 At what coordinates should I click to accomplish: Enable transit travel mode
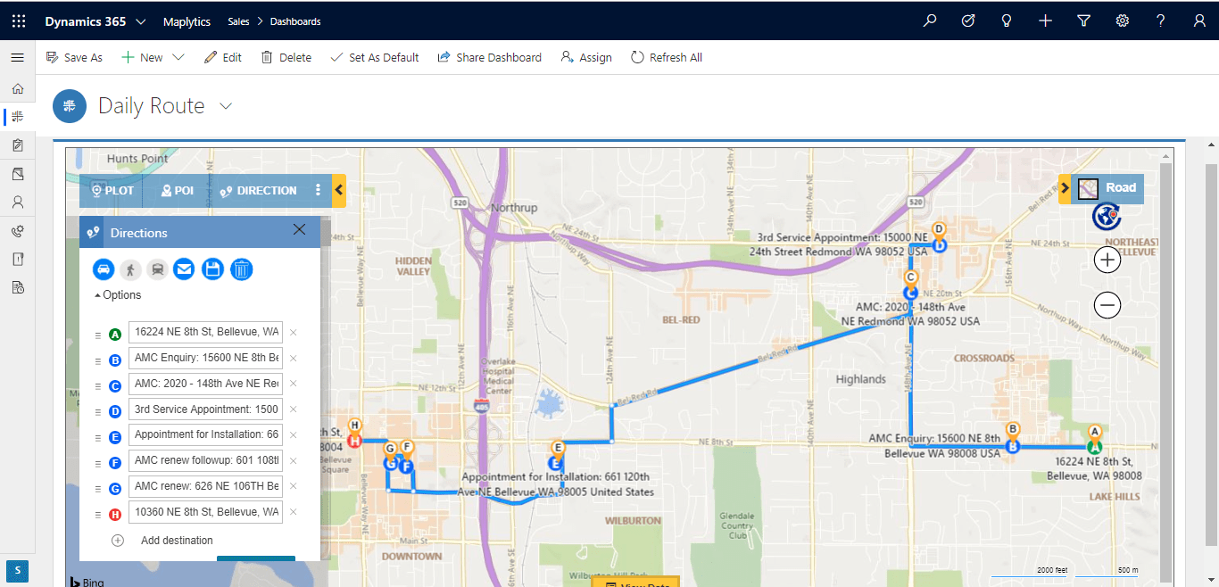coord(157,269)
